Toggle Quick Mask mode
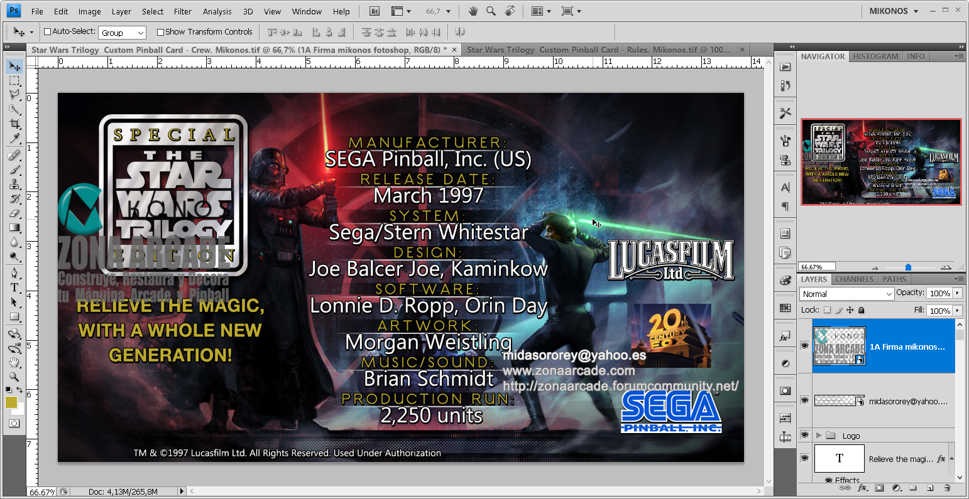This screenshot has height=499, width=969. tap(14, 424)
